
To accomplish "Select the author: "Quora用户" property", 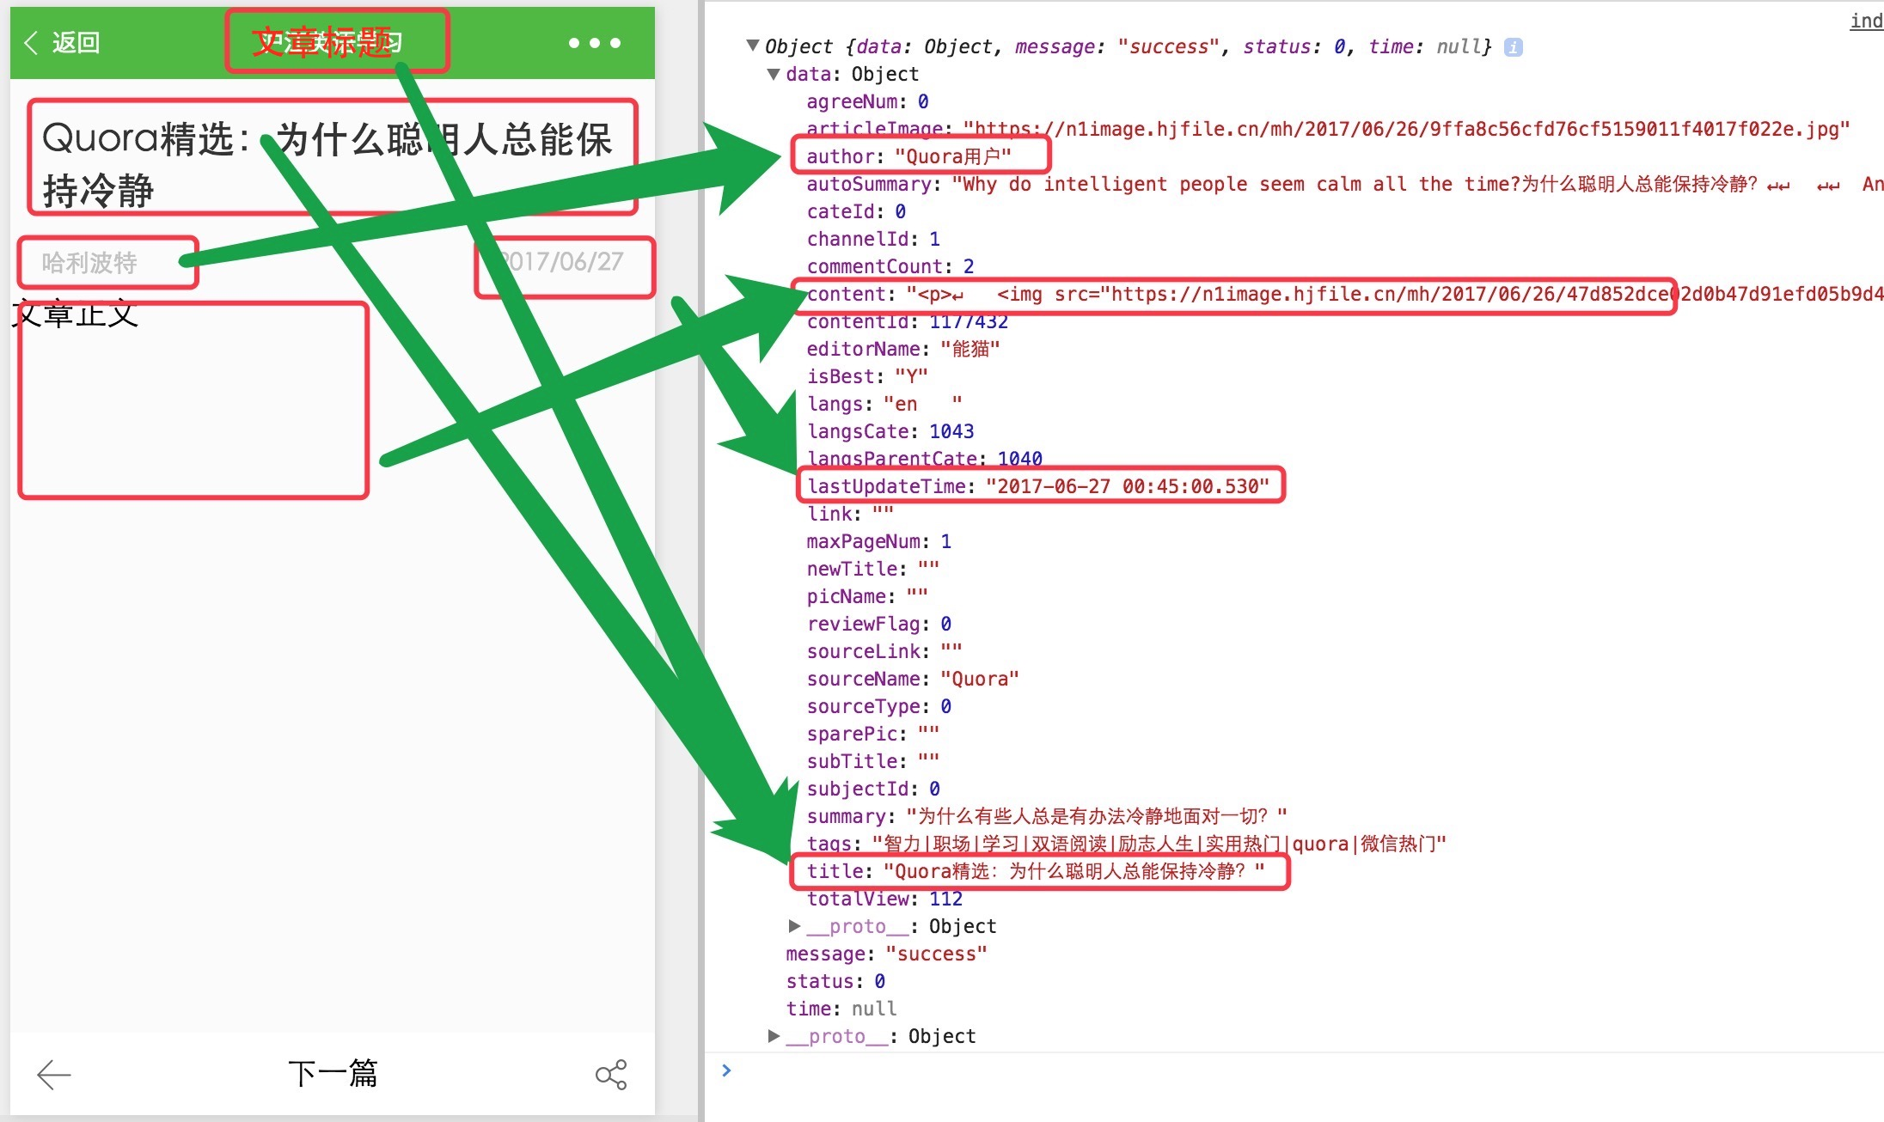I will (908, 156).
